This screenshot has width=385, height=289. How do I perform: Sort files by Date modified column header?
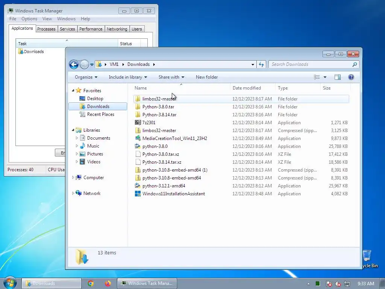click(253, 88)
